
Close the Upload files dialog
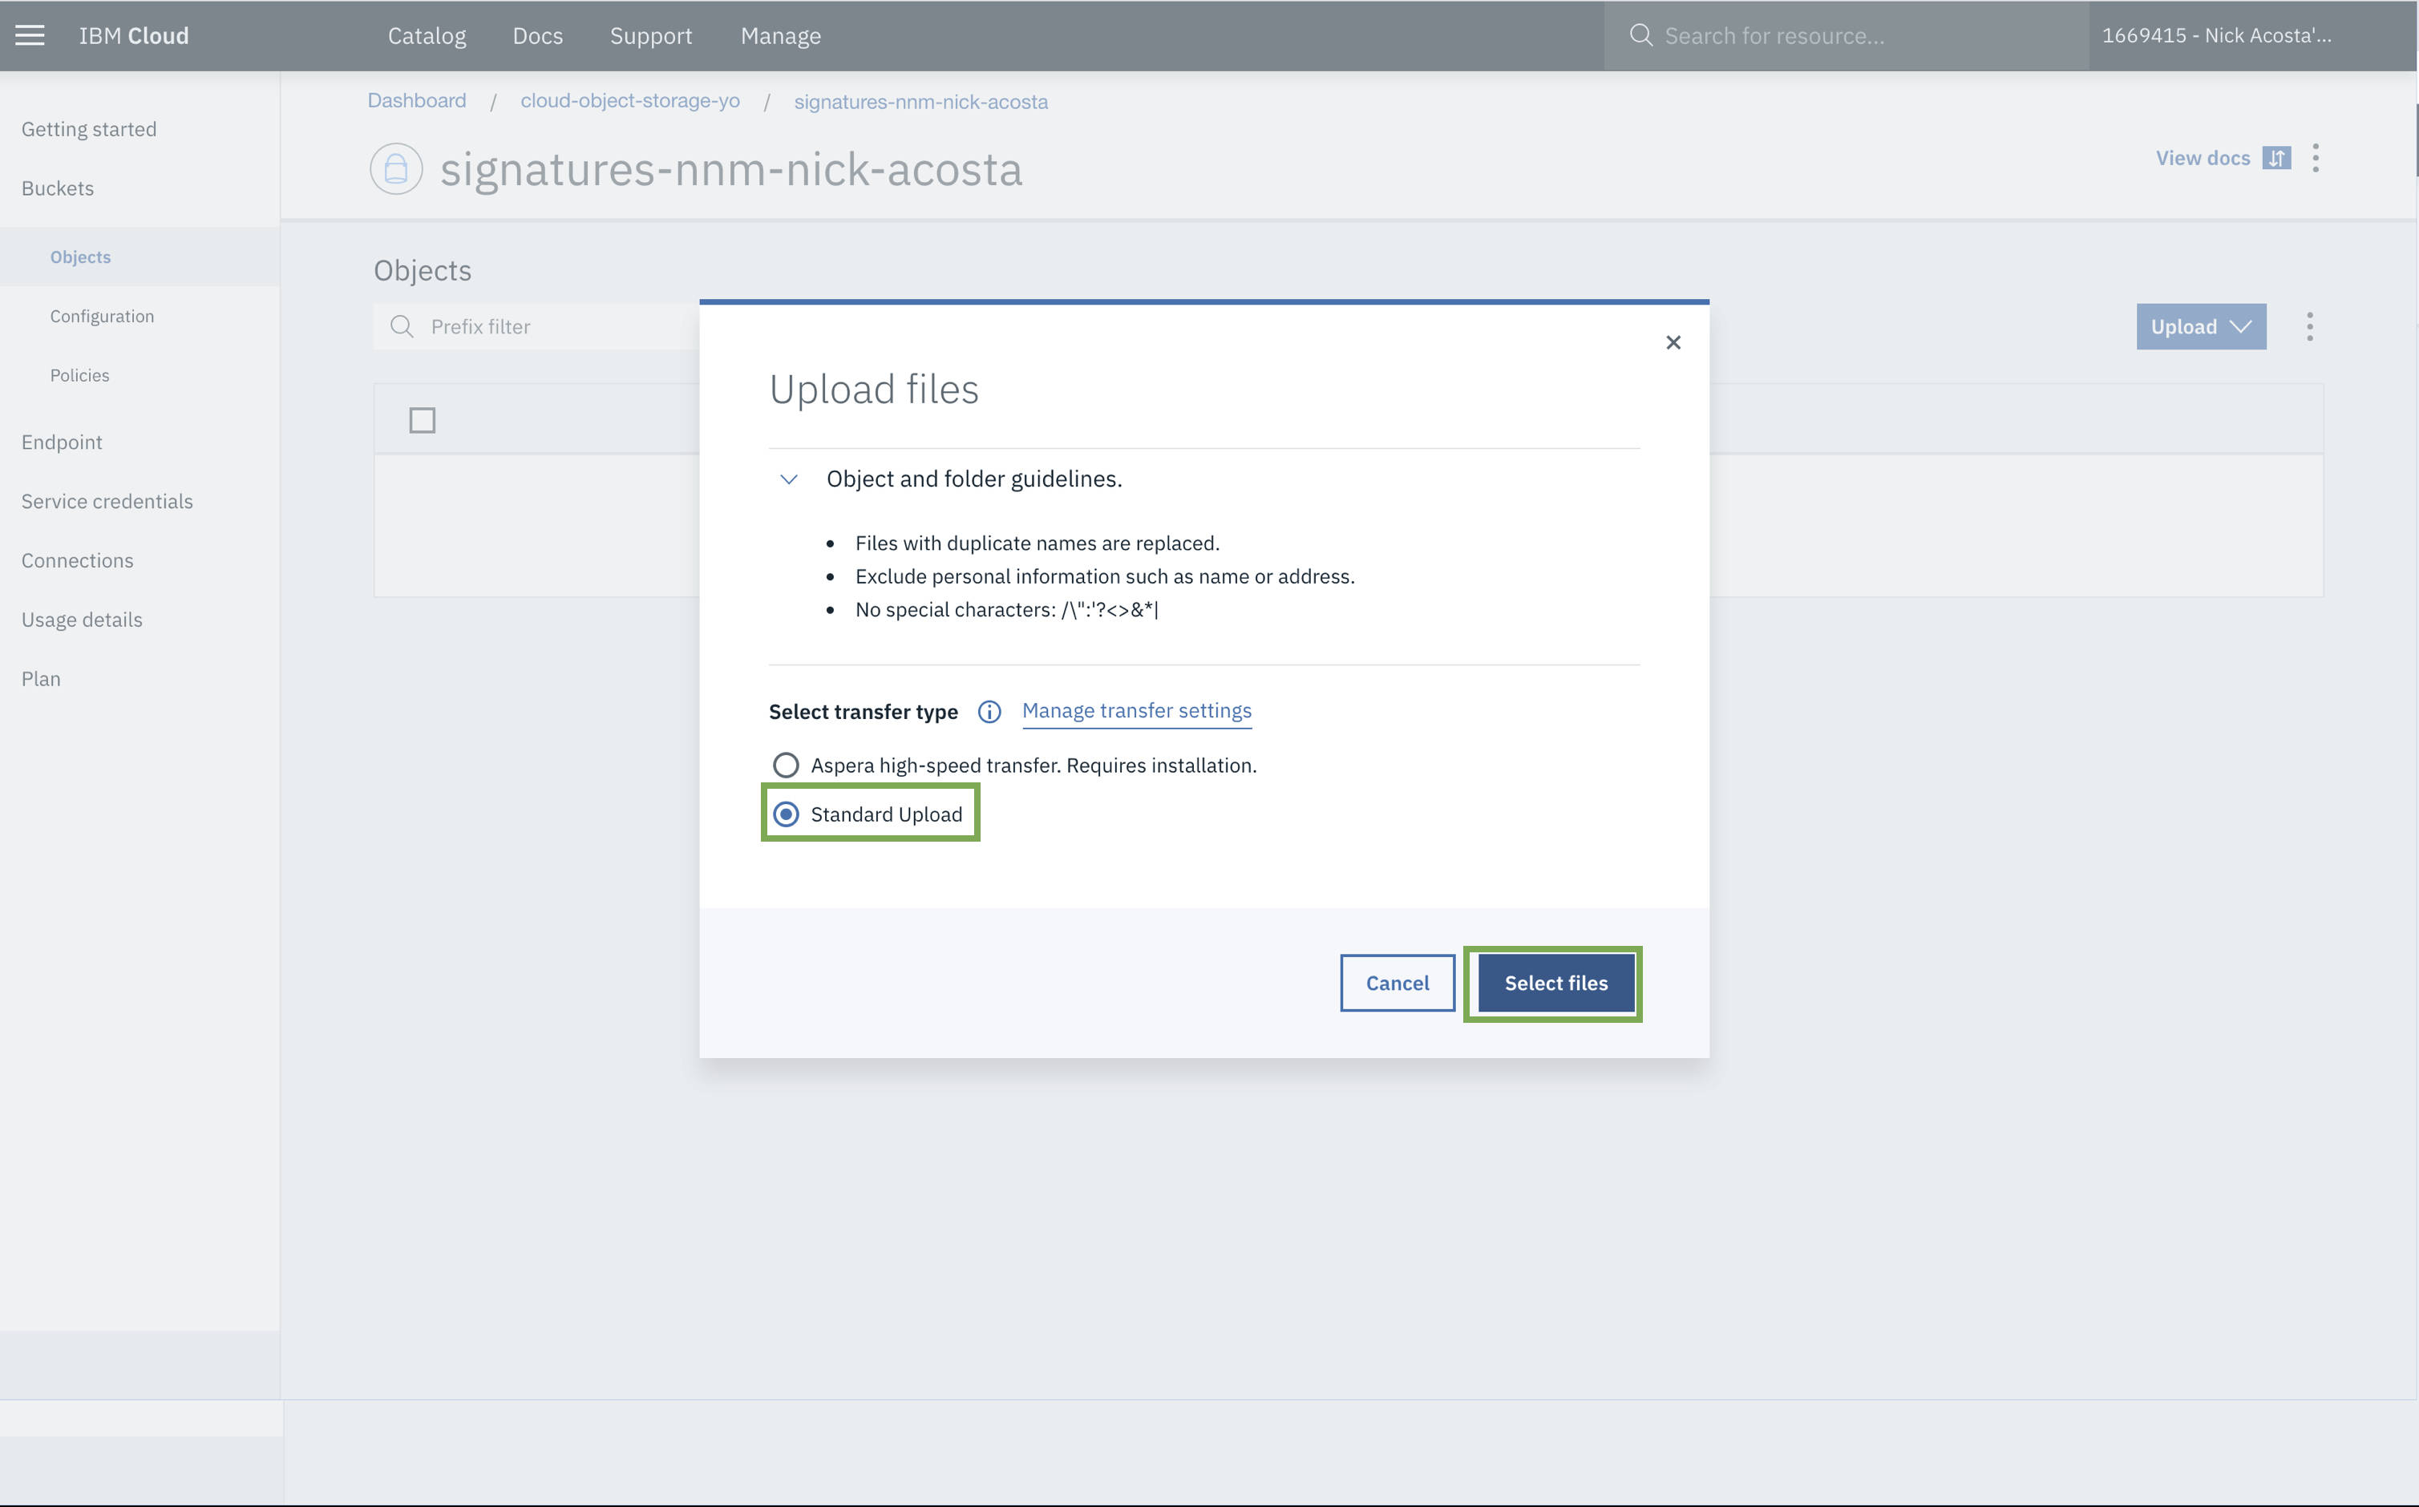pyautogui.click(x=1673, y=343)
